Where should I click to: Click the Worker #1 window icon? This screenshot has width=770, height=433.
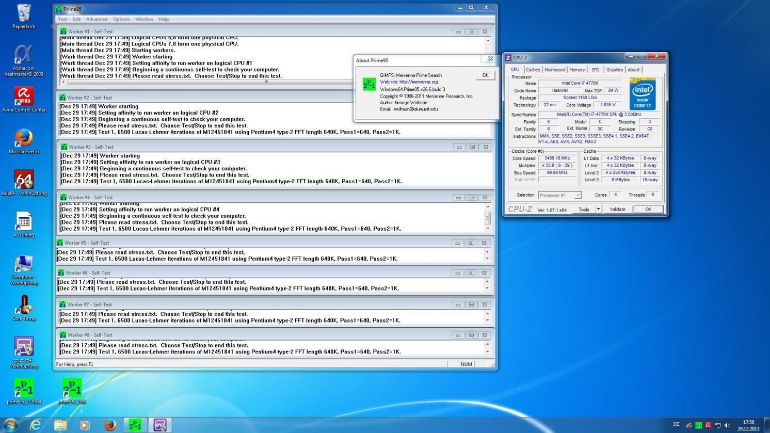tap(63, 31)
